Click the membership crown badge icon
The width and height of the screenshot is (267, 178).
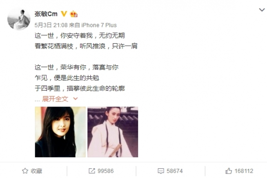click(73, 14)
